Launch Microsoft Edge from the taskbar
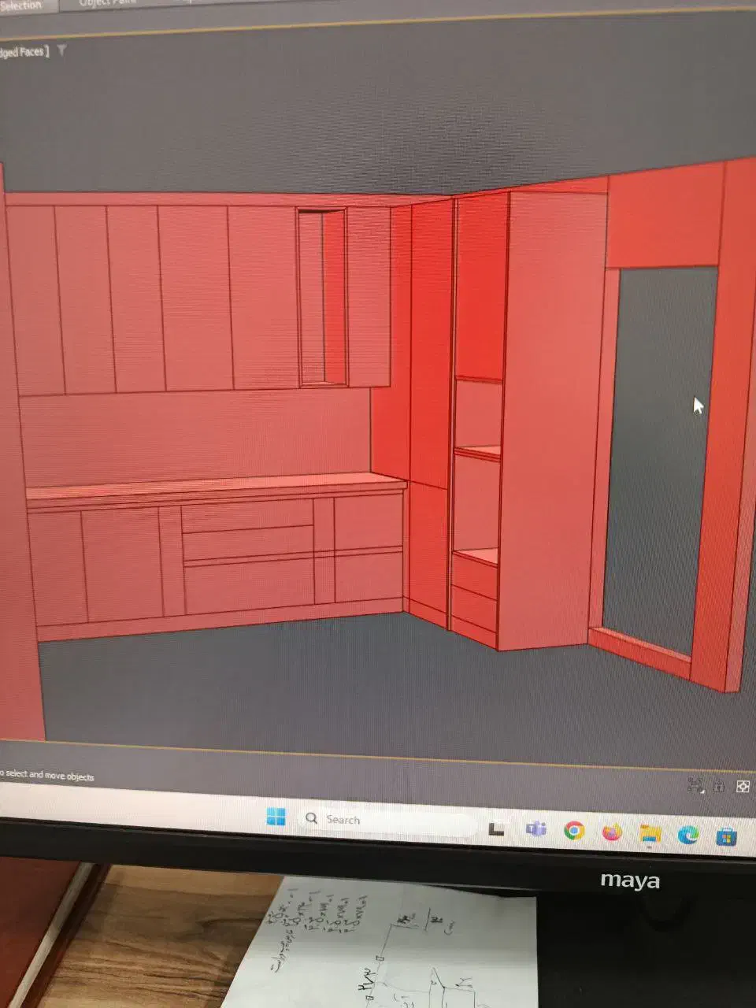Screen dimensions: 756x1008 click(x=687, y=835)
